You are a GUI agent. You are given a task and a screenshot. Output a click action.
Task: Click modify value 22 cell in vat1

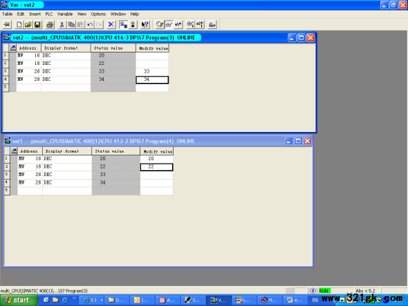click(x=157, y=167)
